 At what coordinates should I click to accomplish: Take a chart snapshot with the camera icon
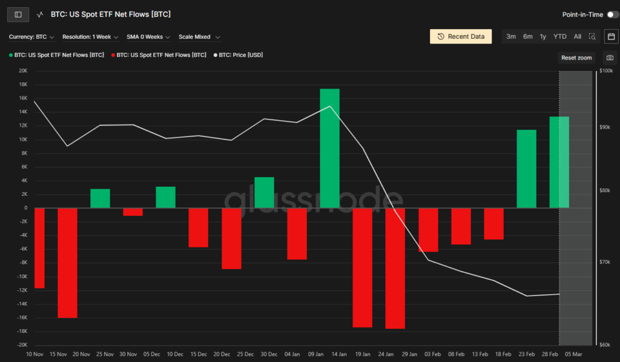pyautogui.click(x=610, y=58)
